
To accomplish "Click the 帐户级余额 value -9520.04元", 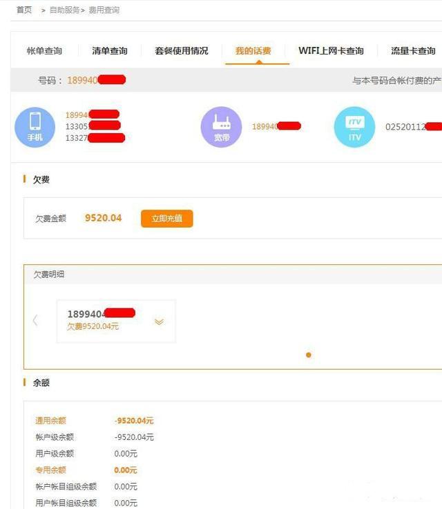I will click(x=134, y=437).
